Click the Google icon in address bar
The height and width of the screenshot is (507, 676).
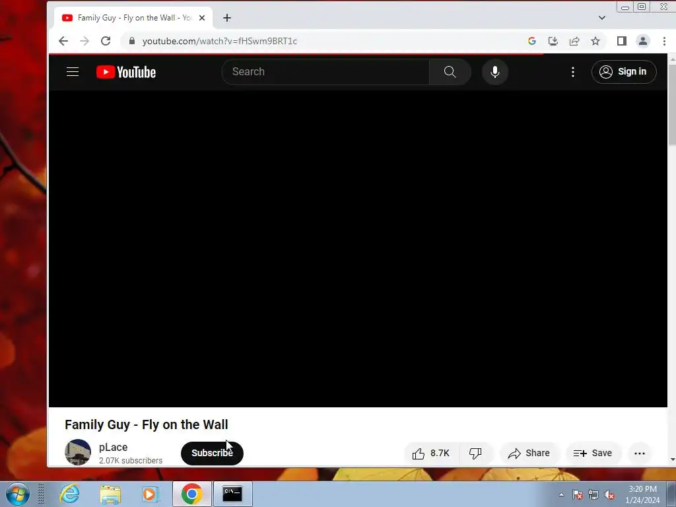[532, 41]
